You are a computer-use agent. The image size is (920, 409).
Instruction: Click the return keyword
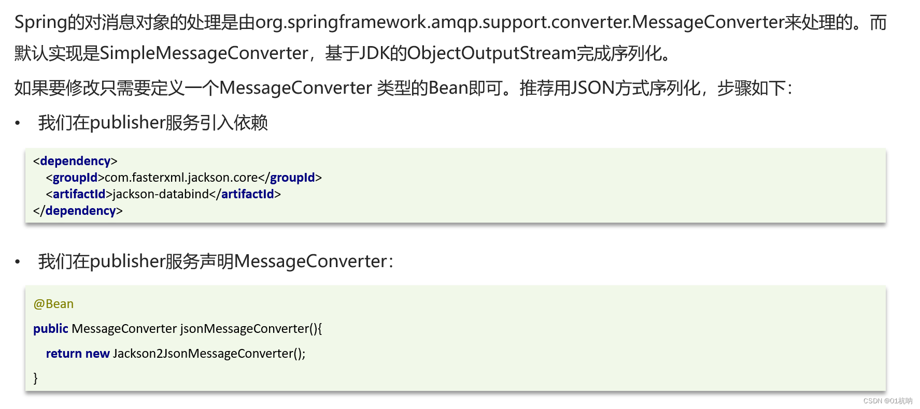point(64,354)
